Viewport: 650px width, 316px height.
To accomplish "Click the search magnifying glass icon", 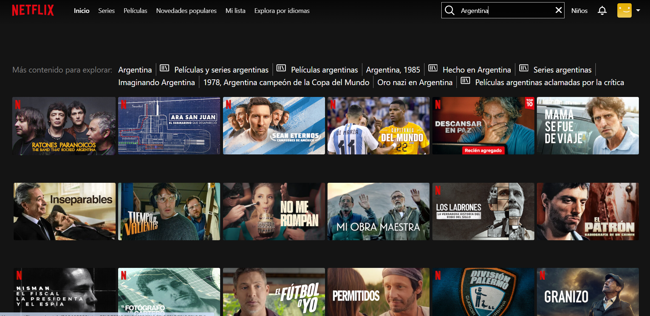I will click(450, 10).
